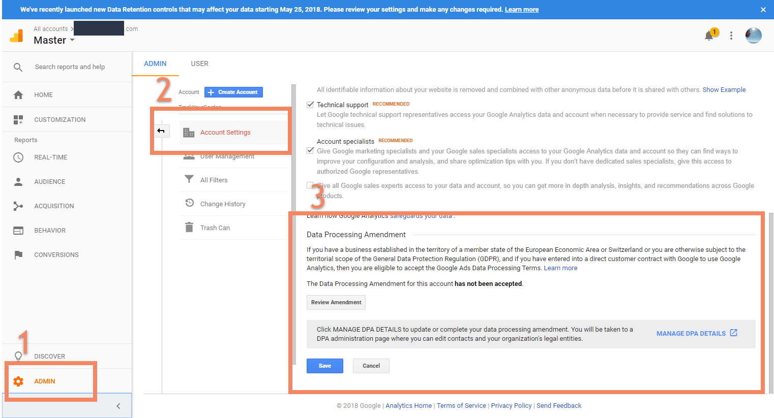
Task: Click the back arrow beside Account Settings
Action: 161,131
